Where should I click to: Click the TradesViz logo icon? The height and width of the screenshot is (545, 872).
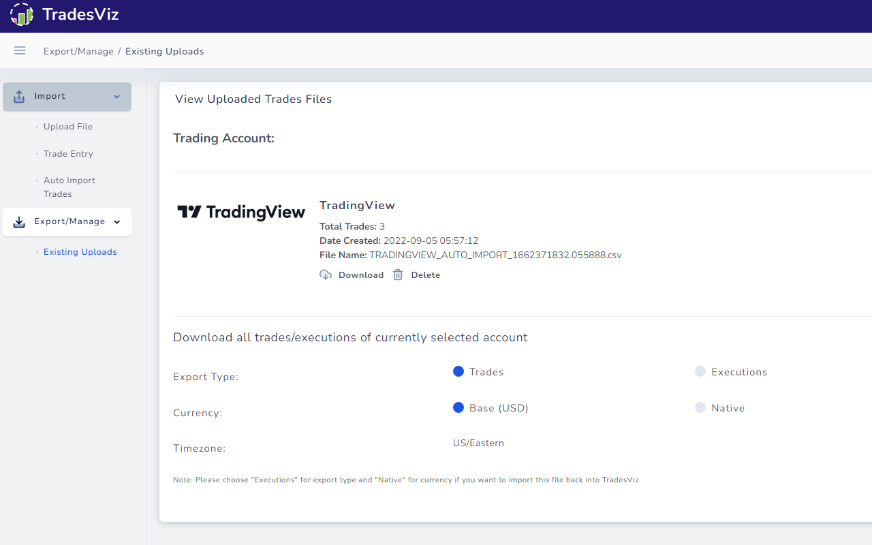pos(21,14)
